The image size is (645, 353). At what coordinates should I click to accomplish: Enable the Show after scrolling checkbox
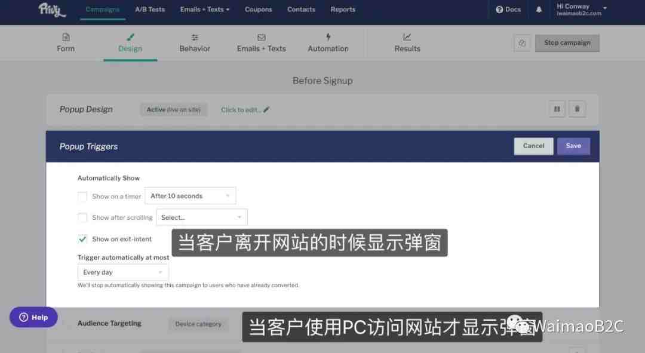tap(82, 217)
